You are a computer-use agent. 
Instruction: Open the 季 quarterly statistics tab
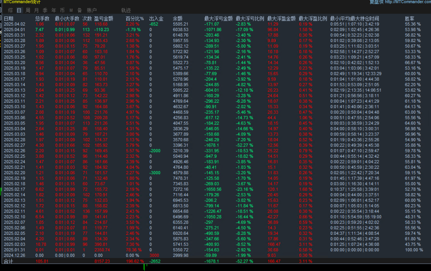(45, 10)
